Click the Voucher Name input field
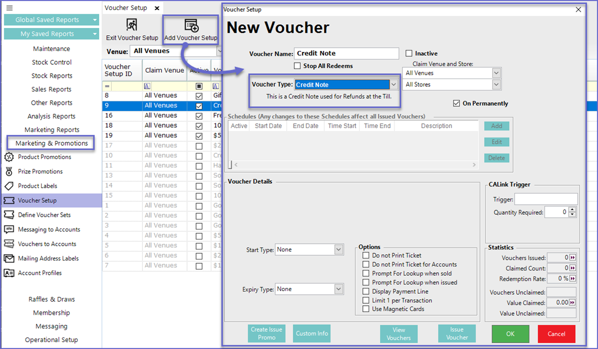This screenshot has width=598, height=349. 346,54
